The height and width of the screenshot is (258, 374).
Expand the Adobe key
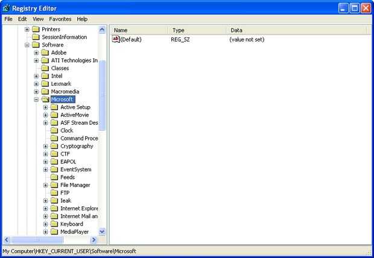click(x=36, y=52)
